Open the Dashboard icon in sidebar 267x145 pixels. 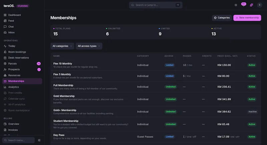[x=5, y=15]
